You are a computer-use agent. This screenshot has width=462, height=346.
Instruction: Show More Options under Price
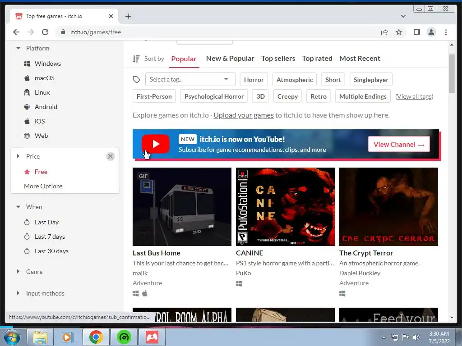click(x=43, y=186)
